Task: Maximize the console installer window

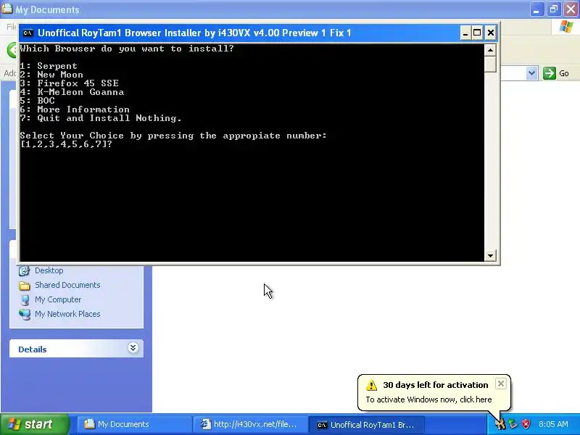Action: (x=477, y=33)
